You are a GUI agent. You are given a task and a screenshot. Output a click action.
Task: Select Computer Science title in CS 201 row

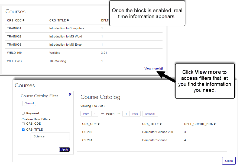155,140
